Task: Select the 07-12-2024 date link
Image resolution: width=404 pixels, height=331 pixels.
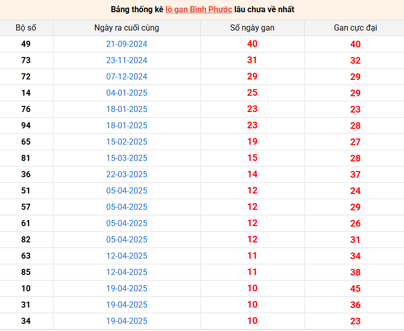Action: point(126,76)
